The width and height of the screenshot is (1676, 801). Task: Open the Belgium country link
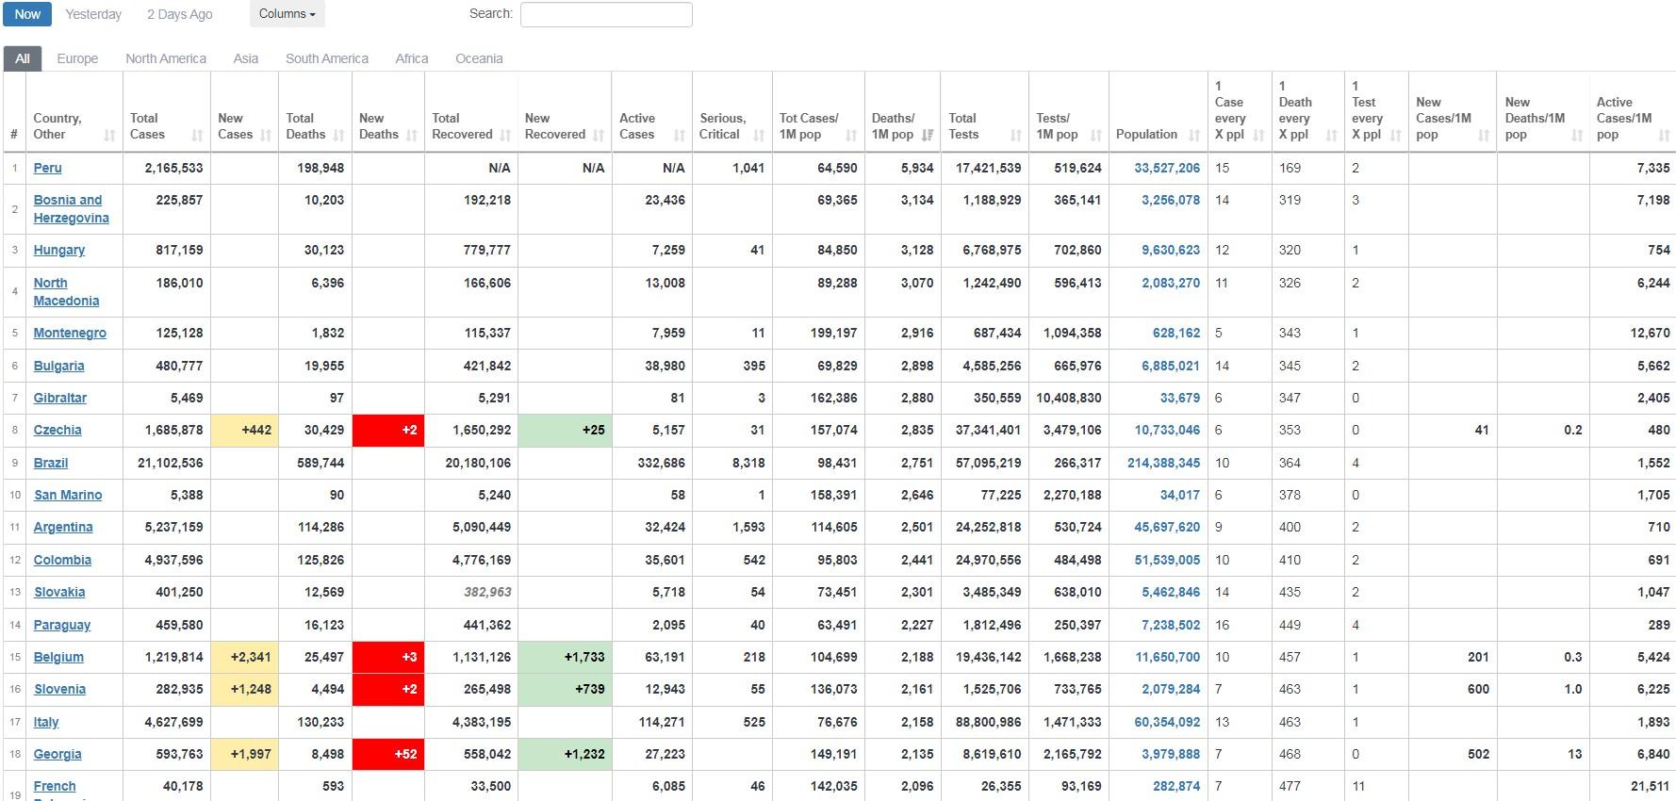click(58, 657)
